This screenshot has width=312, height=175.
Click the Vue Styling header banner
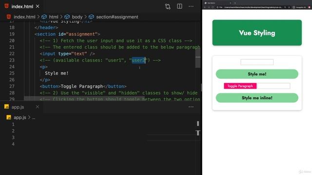point(257,33)
